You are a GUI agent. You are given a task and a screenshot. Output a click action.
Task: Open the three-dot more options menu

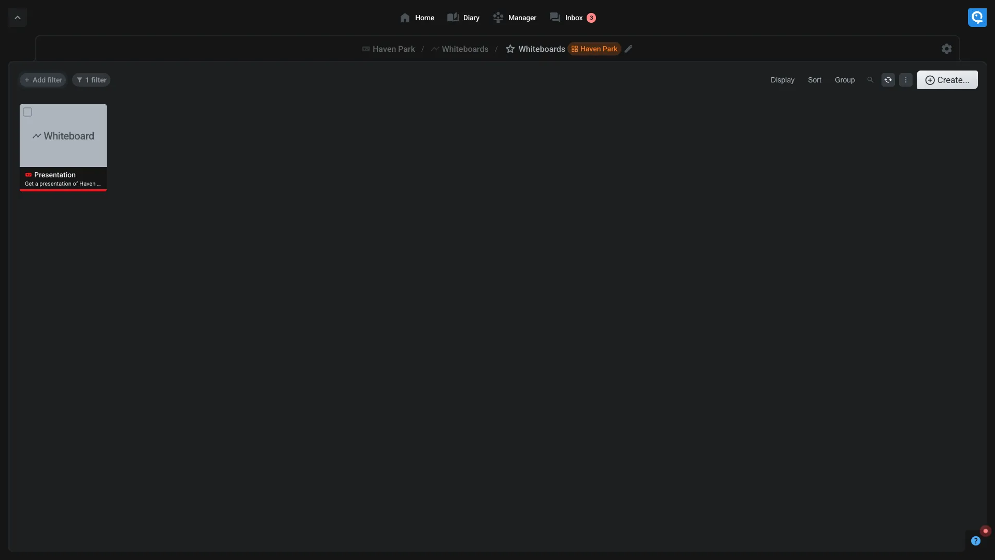pyautogui.click(x=905, y=80)
